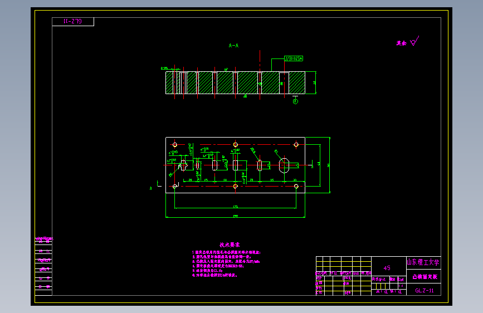Click the scale value "1:1" in title block
Image resolution: width=483 pixels, height=313 pixels.
[401, 286]
